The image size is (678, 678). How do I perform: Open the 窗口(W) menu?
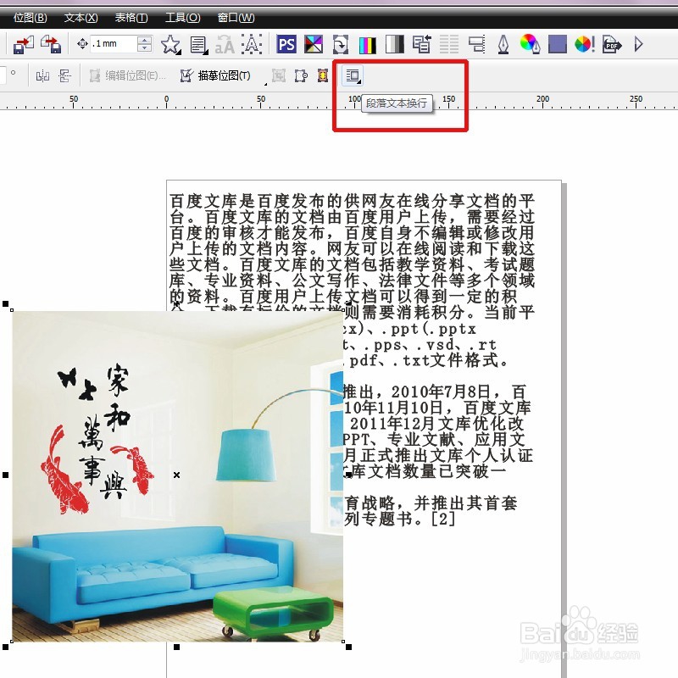click(236, 18)
